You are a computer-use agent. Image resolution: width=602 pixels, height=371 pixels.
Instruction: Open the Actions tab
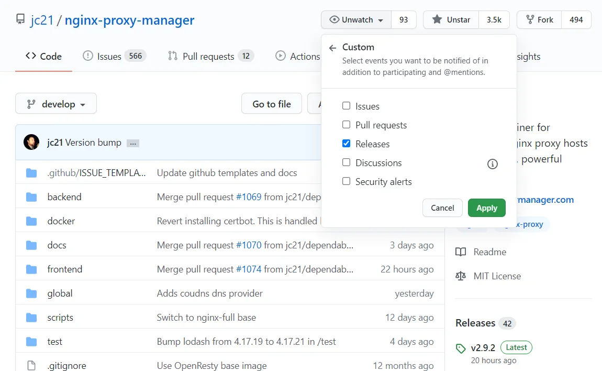tap(297, 57)
